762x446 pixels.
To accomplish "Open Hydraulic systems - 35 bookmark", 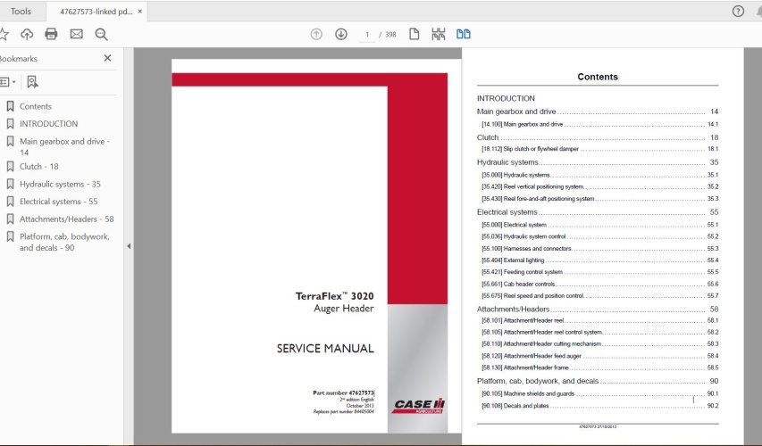I will pos(60,184).
